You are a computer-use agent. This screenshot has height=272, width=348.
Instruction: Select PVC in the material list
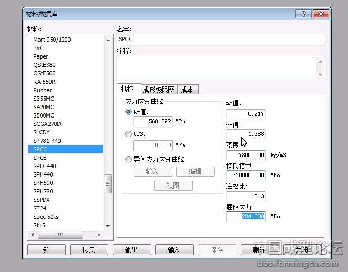38,48
